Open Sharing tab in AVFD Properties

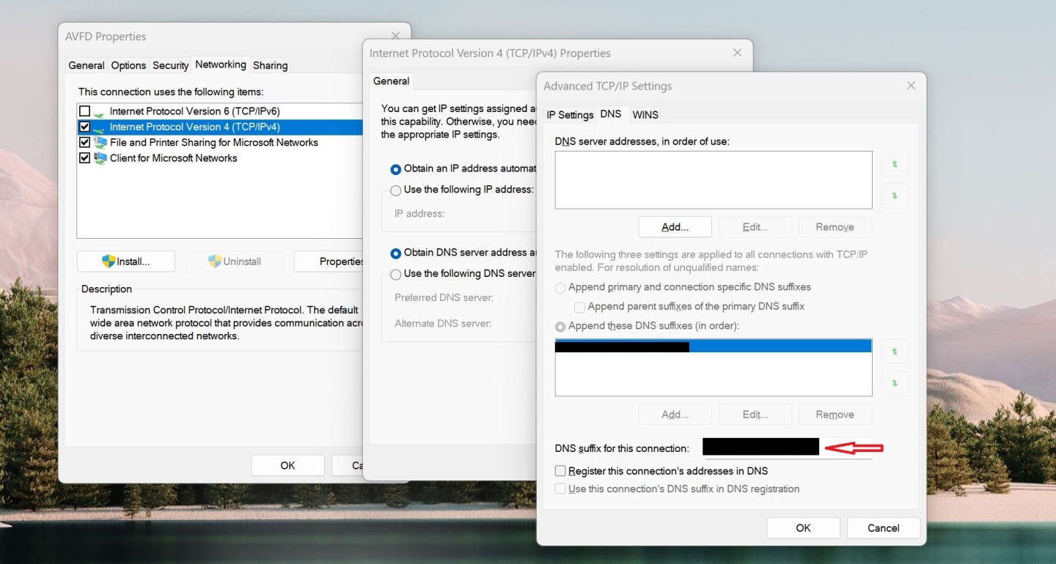270,65
